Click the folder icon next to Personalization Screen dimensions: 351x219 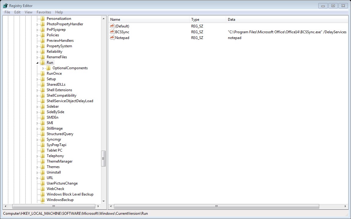pos(42,19)
